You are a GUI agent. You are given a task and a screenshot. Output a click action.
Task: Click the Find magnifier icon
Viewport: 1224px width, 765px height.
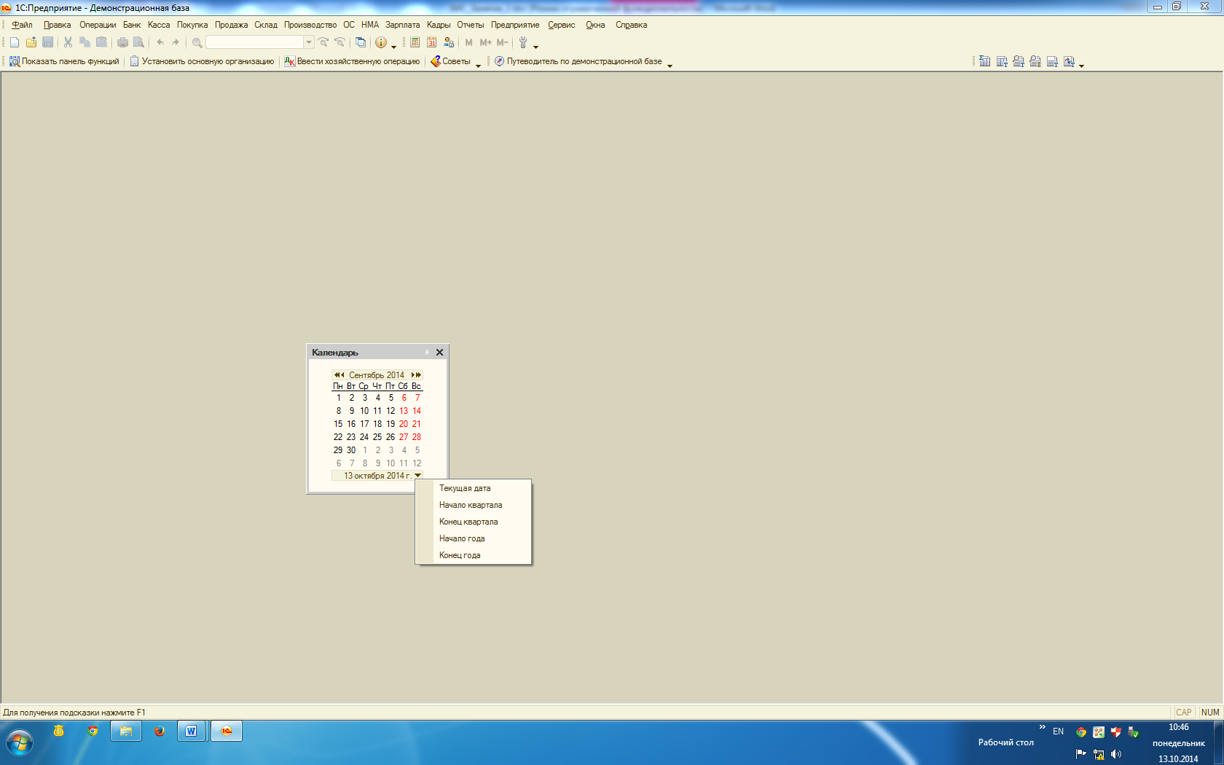[x=197, y=42]
